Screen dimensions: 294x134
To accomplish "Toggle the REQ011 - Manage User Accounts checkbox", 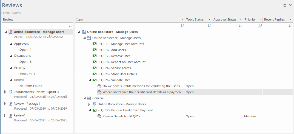I will [x=95, y=44].
